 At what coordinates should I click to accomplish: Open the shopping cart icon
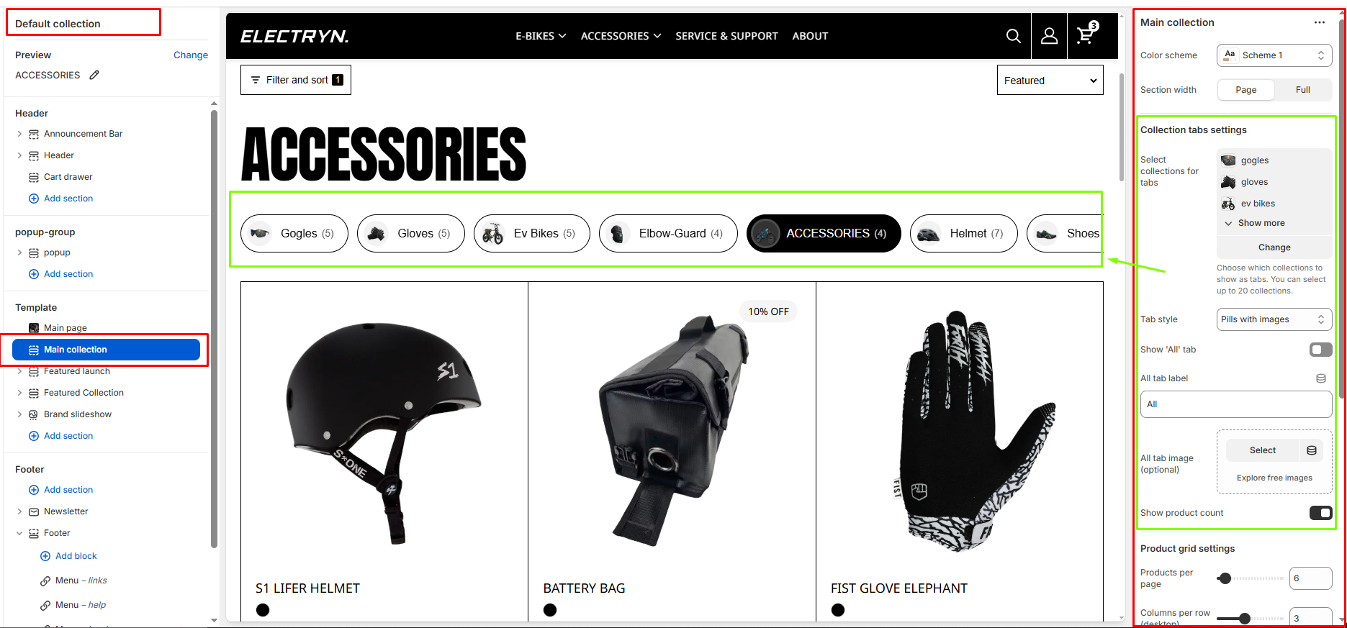pyautogui.click(x=1086, y=35)
